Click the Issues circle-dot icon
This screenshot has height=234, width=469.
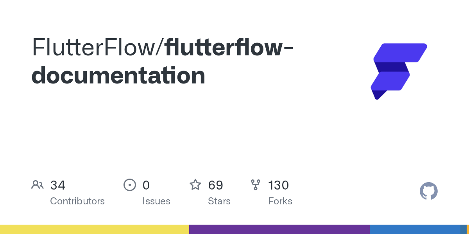(129, 185)
